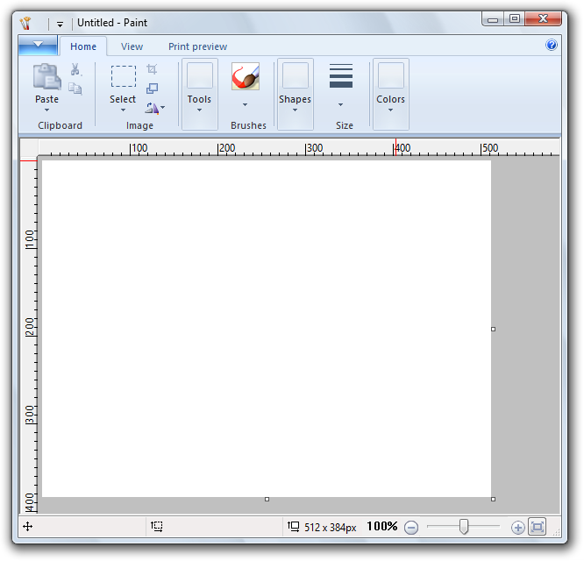584x561 pixels.
Task: Expand the Select dropdown arrow
Action: point(123,110)
